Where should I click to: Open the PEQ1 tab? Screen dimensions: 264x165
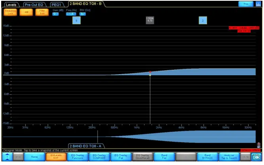click(x=57, y=5)
